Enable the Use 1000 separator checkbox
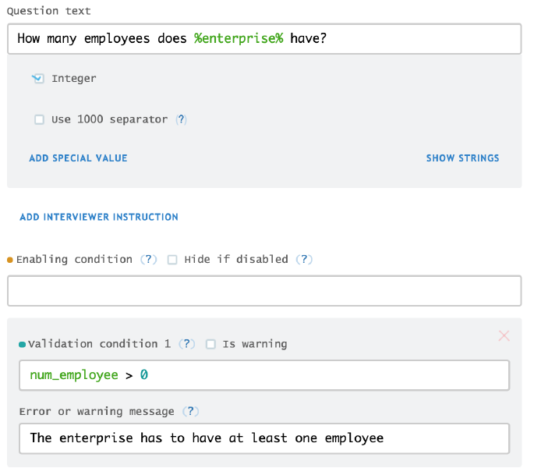 click(x=39, y=120)
